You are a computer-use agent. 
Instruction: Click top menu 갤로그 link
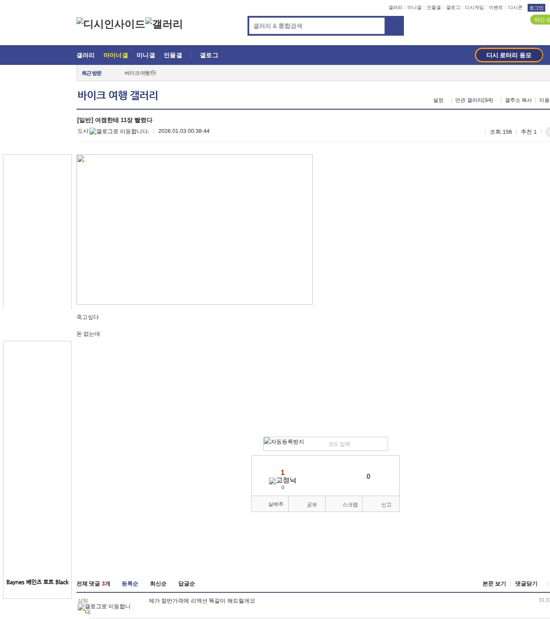[453, 8]
